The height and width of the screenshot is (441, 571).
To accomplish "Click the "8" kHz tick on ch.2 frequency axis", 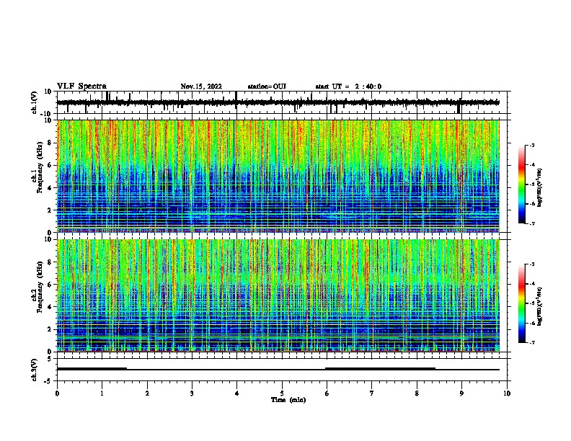I will 50,262.
